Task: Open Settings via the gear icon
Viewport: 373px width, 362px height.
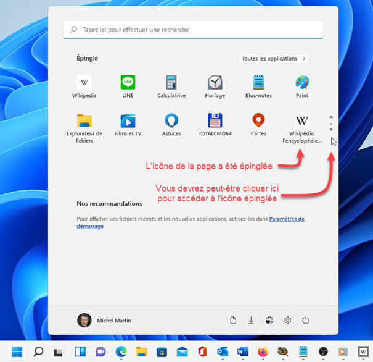Action: (x=287, y=321)
